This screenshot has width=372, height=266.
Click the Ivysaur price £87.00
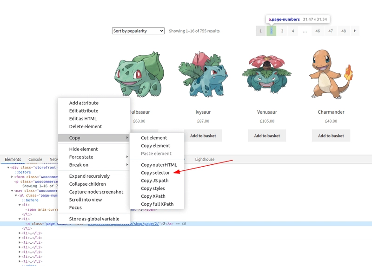tap(203, 121)
